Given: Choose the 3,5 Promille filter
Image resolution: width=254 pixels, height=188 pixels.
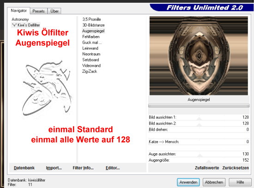Looking at the screenshot, I should click(x=91, y=19).
